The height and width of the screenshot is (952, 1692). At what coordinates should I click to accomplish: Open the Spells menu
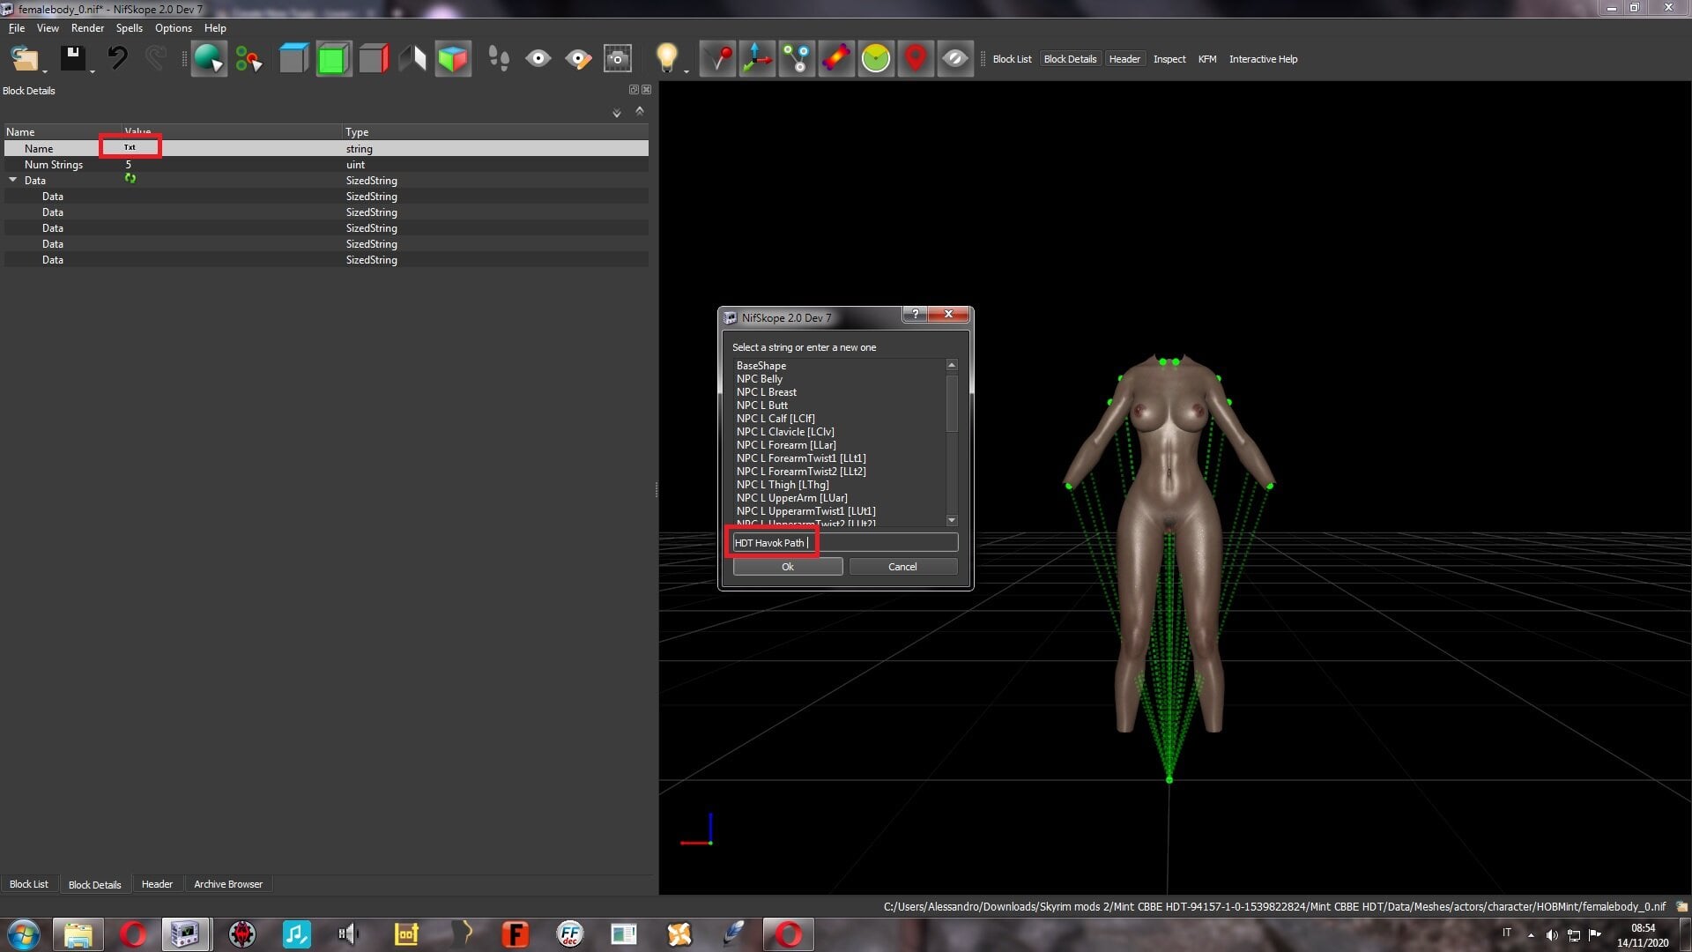point(129,28)
